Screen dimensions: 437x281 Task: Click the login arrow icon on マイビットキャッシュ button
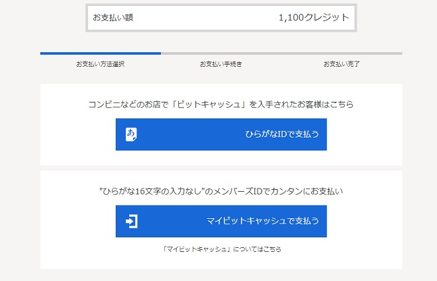[132, 221]
